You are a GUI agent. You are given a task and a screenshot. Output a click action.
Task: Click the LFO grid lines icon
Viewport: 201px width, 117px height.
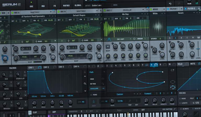[157, 93]
